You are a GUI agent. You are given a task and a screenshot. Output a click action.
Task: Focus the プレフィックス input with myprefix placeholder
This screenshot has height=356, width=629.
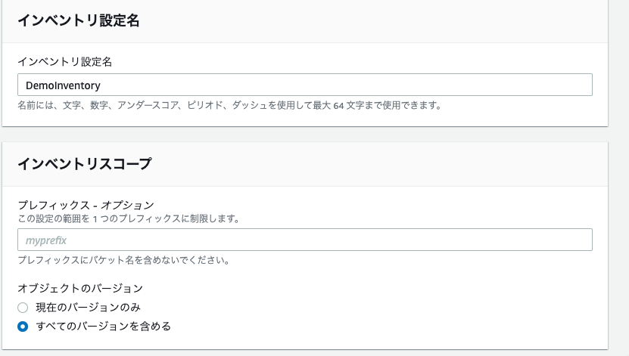[x=305, y=240]
